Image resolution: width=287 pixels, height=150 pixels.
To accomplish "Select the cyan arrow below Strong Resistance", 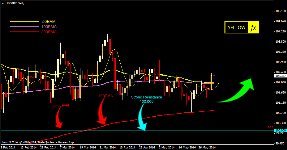I will (142, 117).
